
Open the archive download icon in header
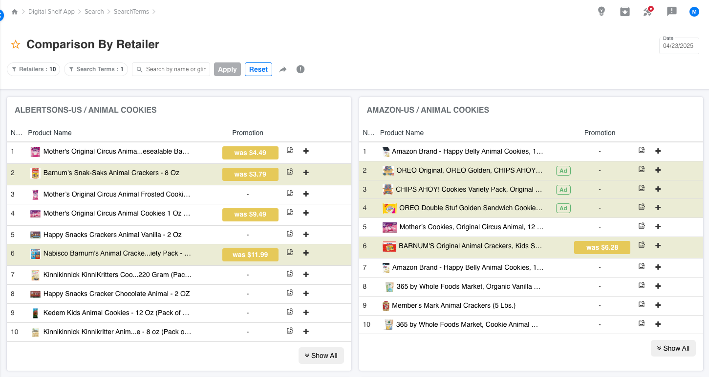[x=625, y=11]
